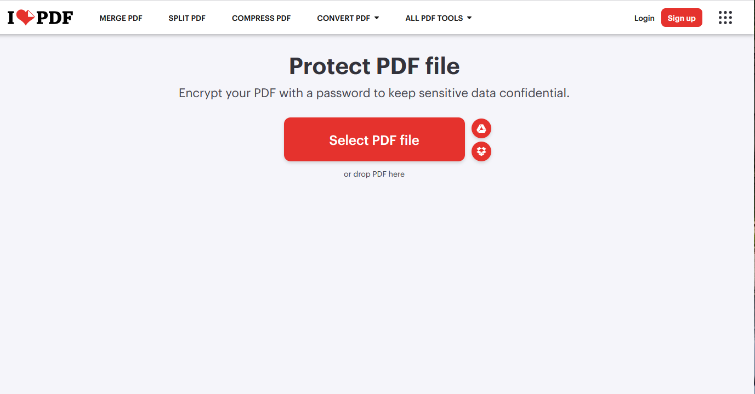Open the chevron next to CONVERT PDF
This screenshot has height=394, width=755.
377,18
